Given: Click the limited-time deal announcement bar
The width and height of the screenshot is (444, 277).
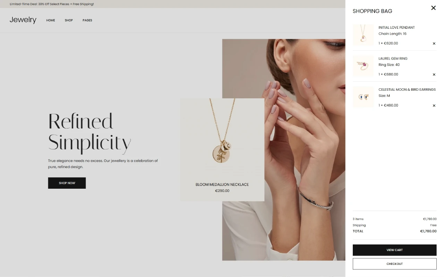Looking at the screenshot, I should (172, 4).
